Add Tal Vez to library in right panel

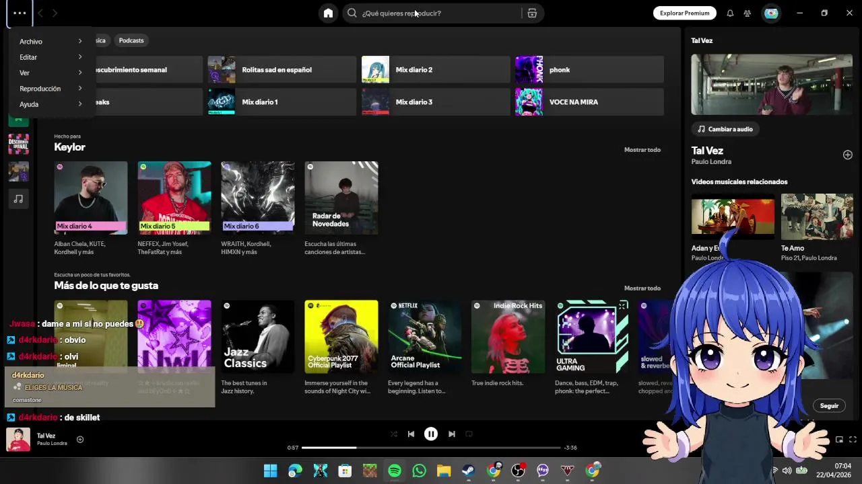(x=848, y=155)
